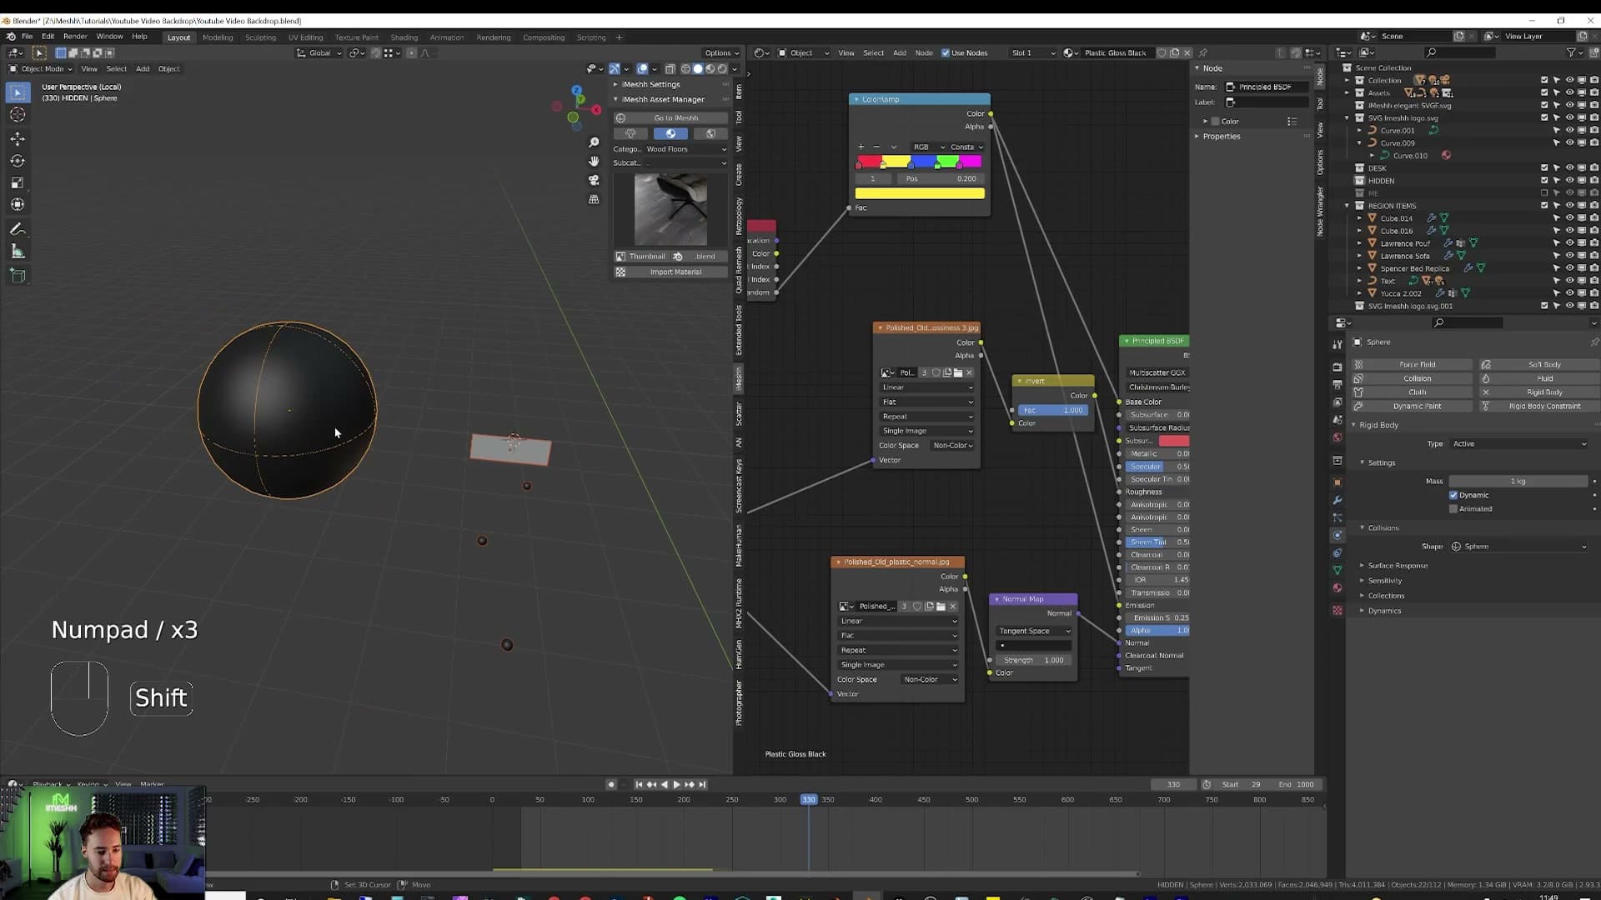
Task: Click the wood floor material thumbnail preview
Action: click(x=670, y=209)
